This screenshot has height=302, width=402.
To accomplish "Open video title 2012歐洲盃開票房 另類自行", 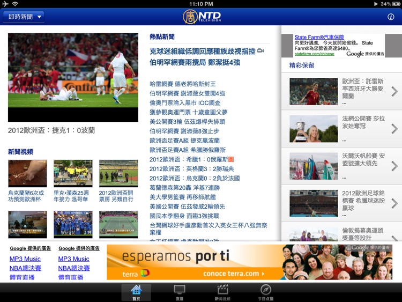I will [116, 196].
